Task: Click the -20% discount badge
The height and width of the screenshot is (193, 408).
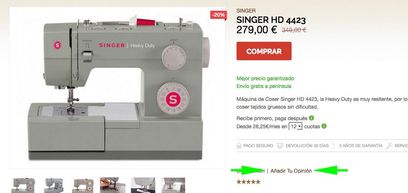Action: pyautogui.click(x=218, y=15)
